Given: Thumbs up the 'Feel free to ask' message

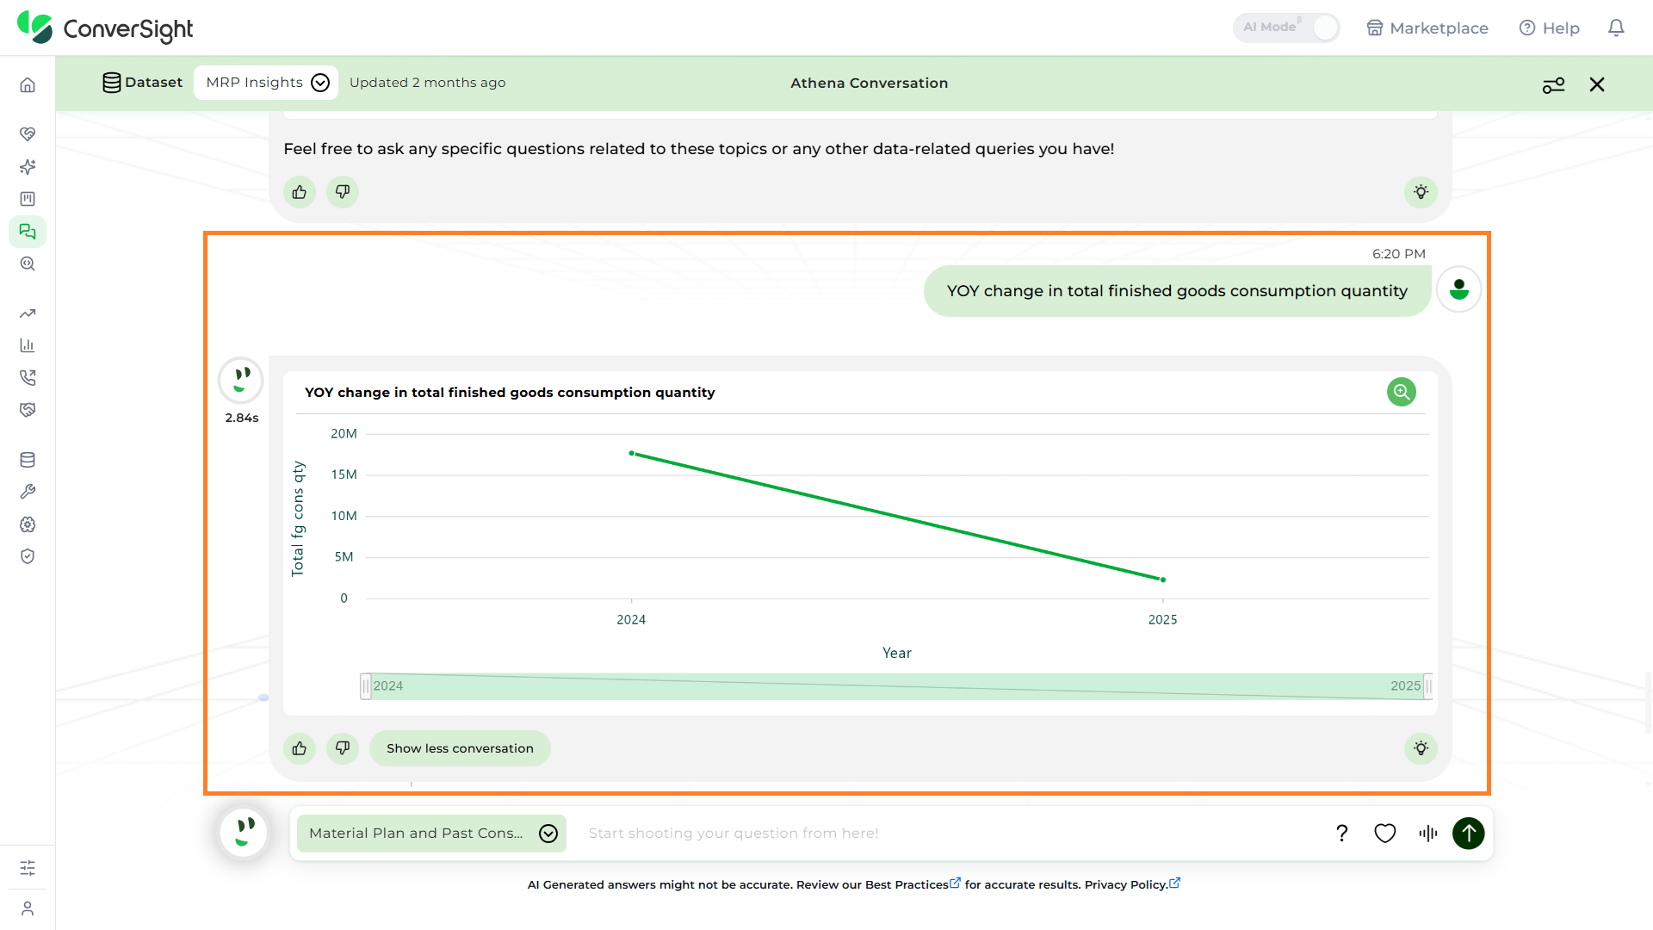Looking at the screenshot, I should point(300,192).
